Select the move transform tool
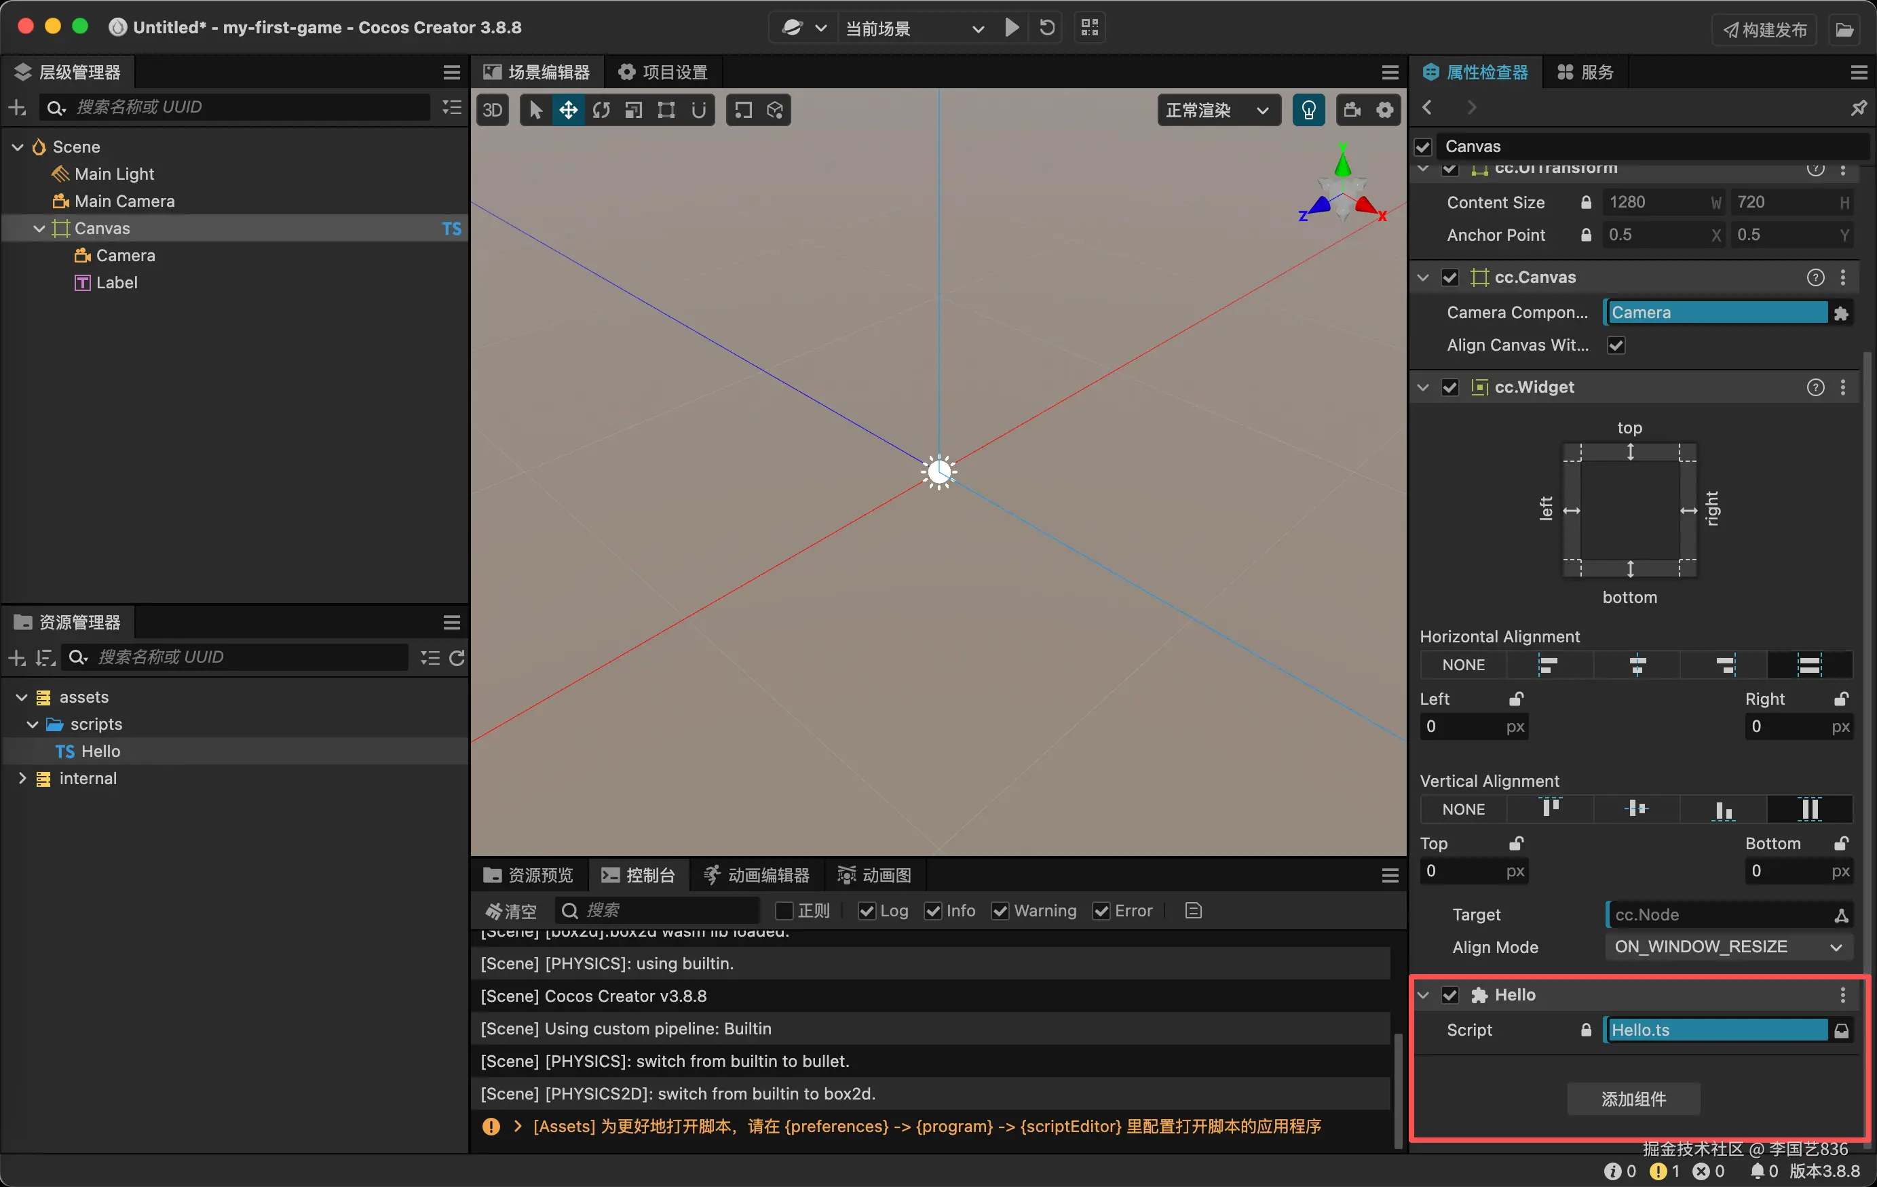 coord(568,110)
